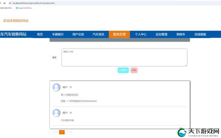
Task: Click the avatar of the first comment
Action: [56, 87]
